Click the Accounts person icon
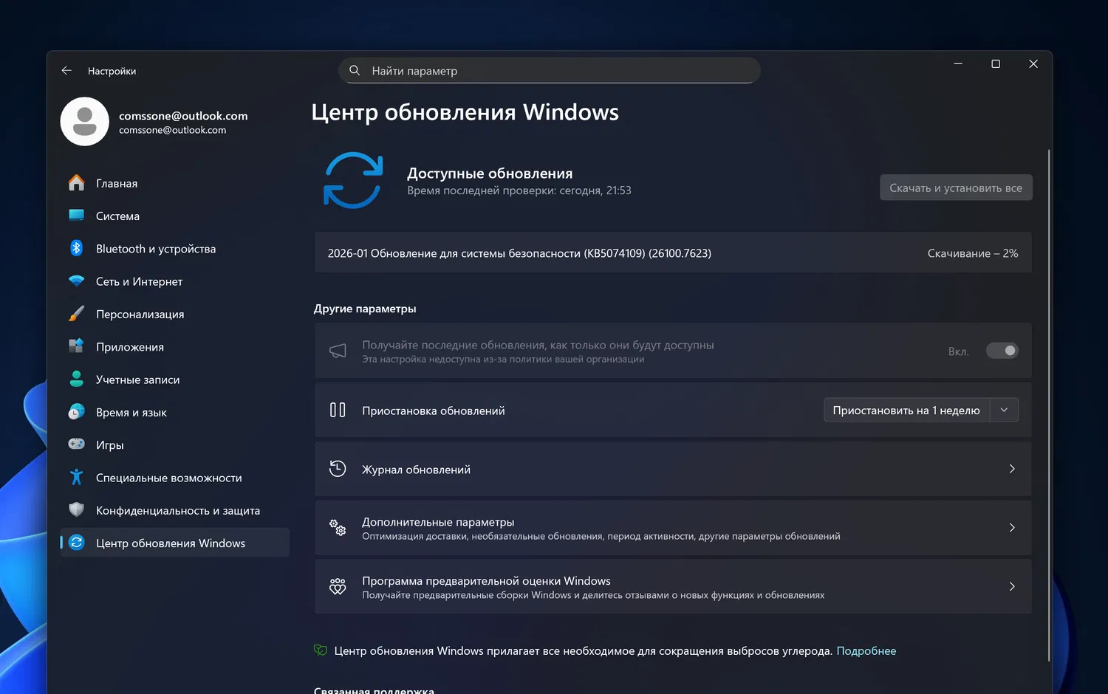Viewport: 1108px width, 694px height. [76, 379]
